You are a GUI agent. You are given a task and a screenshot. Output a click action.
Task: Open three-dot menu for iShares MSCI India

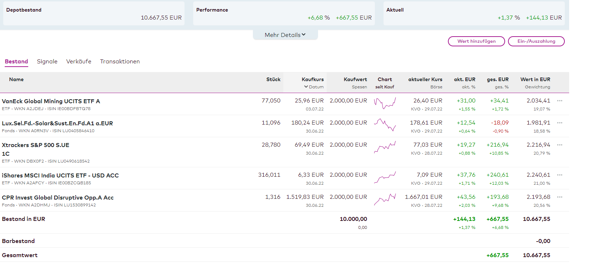559,175
